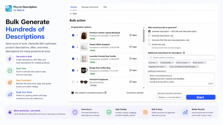Switch to the Plan tab

point(105,7)
